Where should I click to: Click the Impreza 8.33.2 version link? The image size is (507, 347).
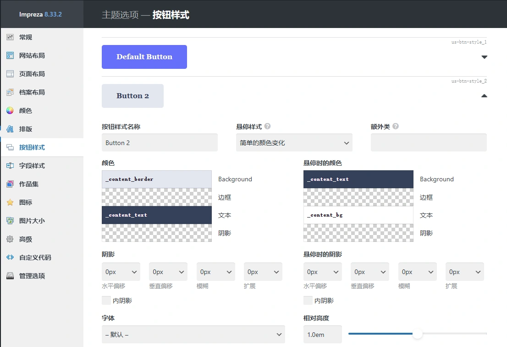41,14
